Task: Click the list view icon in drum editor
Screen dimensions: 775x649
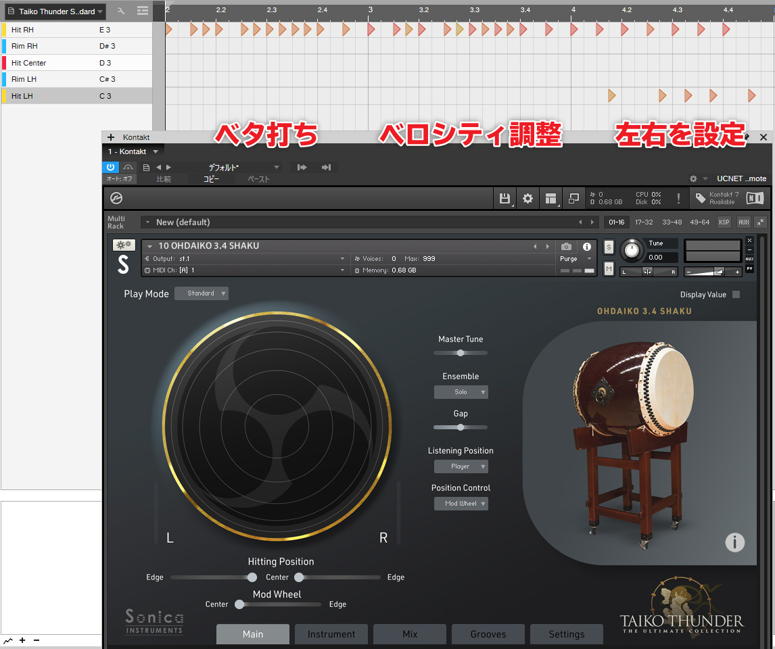Action: 142,11
